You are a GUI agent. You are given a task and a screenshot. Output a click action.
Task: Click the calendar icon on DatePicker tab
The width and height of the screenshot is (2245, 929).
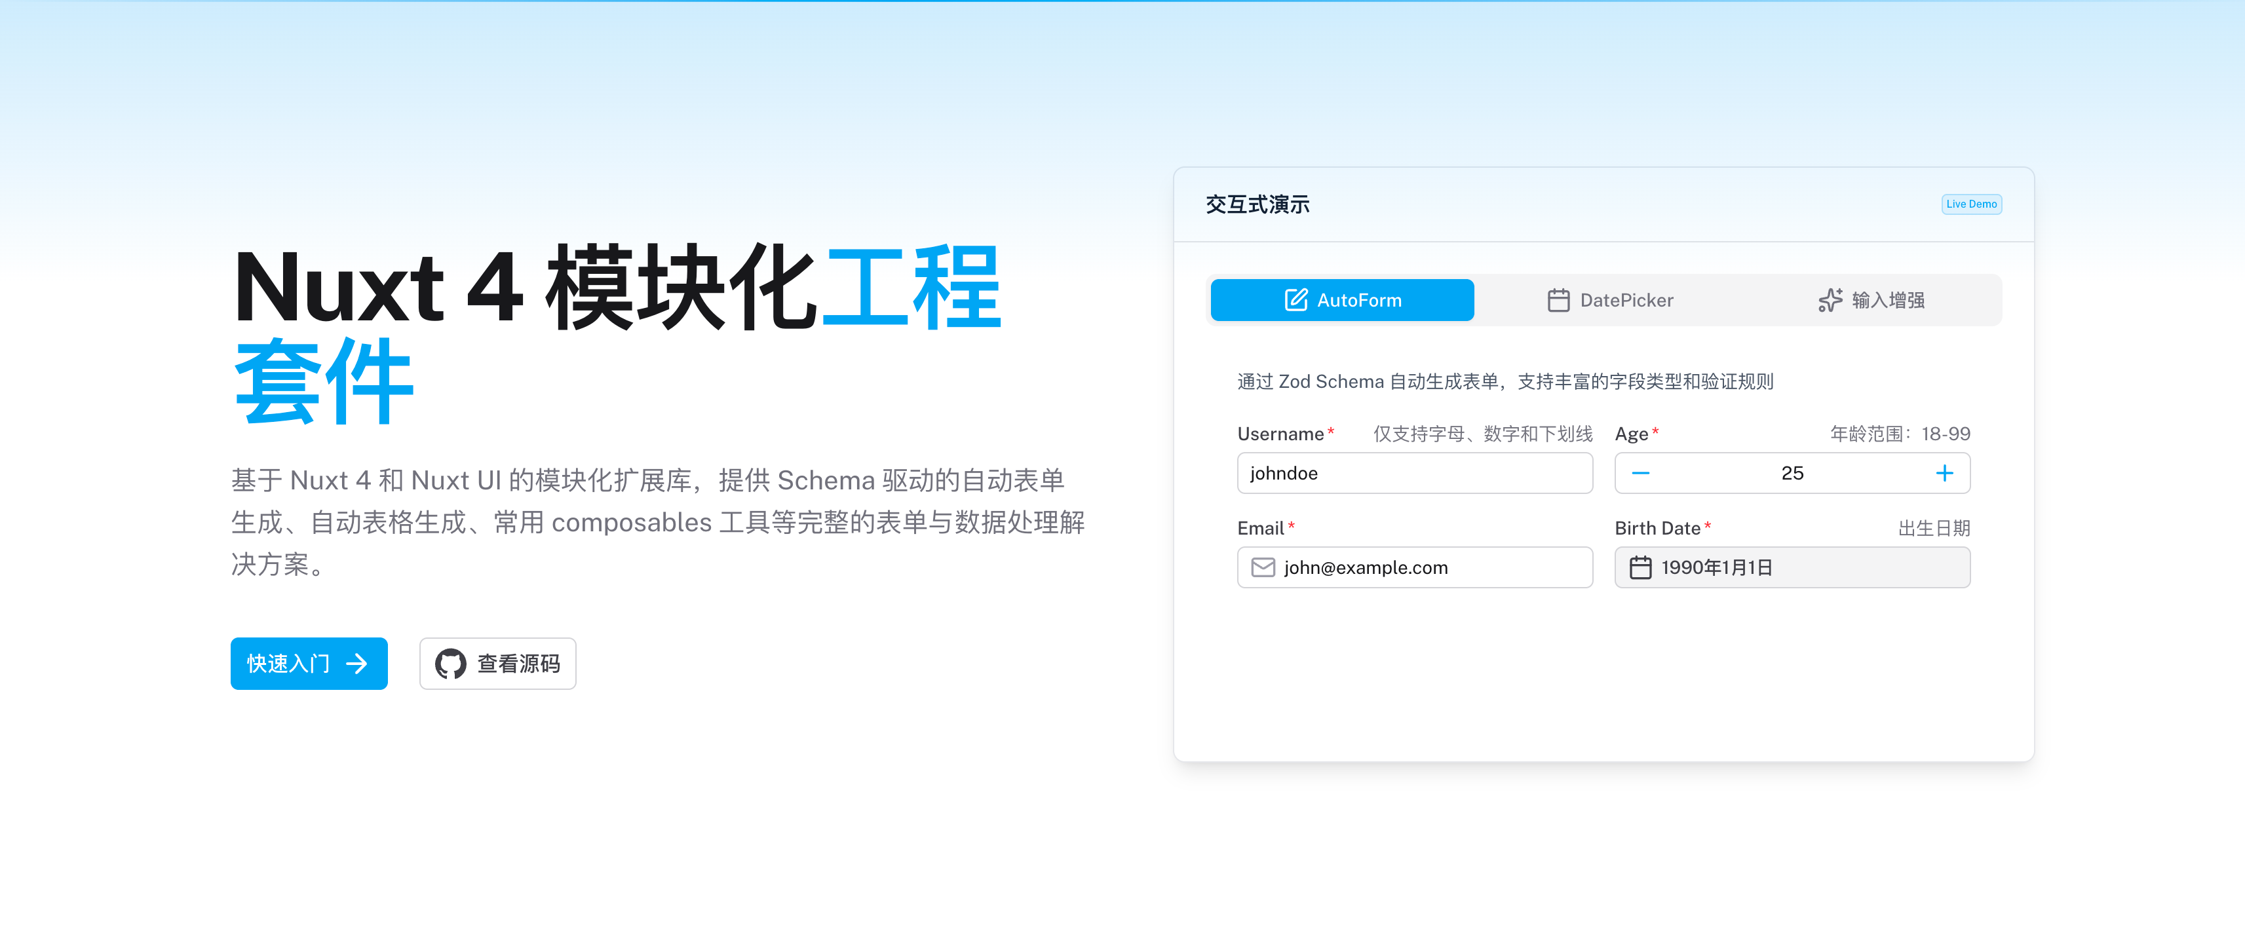[1558, 300]
